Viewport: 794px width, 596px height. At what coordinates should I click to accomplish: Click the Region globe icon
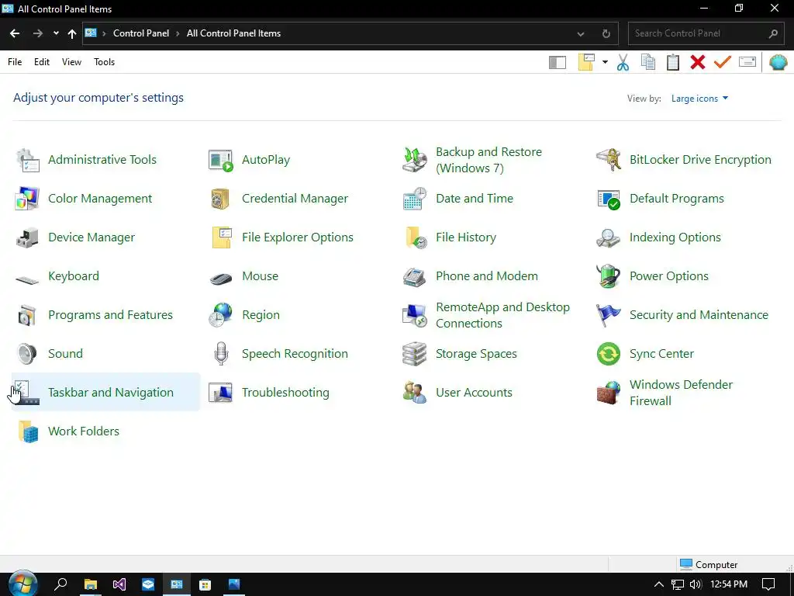[x=221, y=315]
